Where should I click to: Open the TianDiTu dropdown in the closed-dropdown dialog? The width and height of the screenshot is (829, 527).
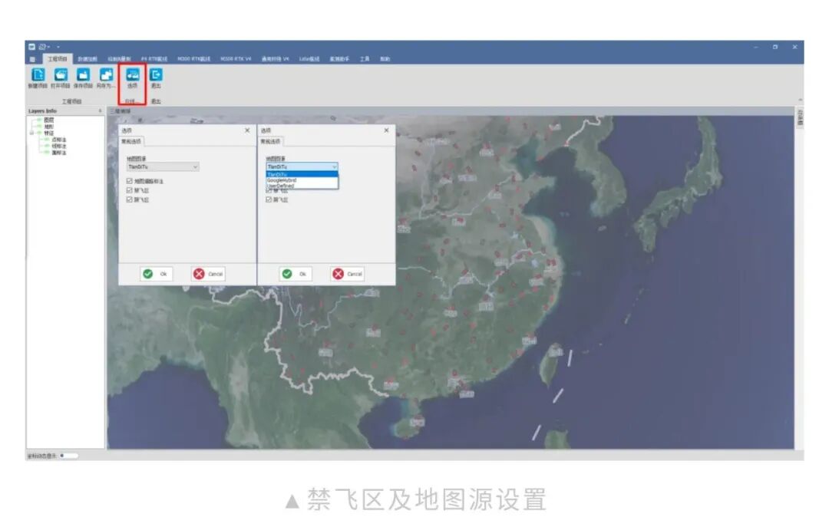coord(163,167)
